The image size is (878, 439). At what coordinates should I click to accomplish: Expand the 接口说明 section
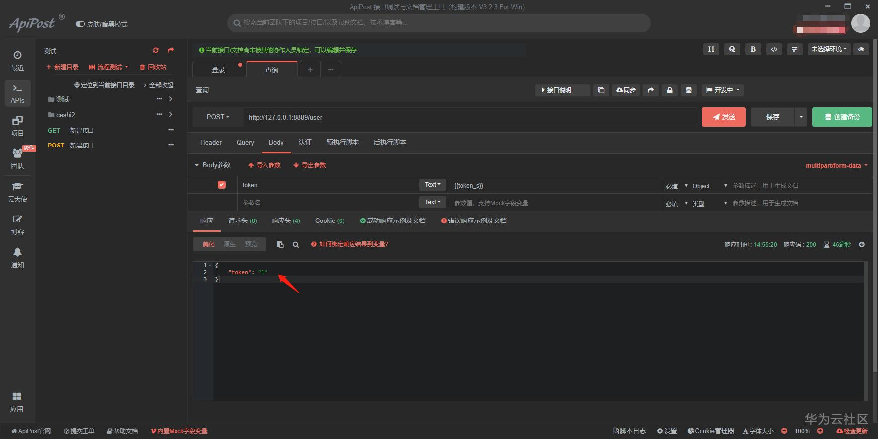pyautogui.click(x=563, y=90)
